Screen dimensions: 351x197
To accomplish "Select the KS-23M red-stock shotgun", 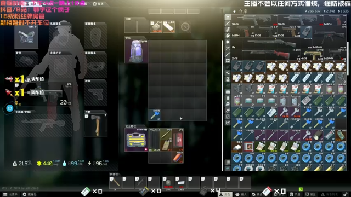I will (265, 54).
